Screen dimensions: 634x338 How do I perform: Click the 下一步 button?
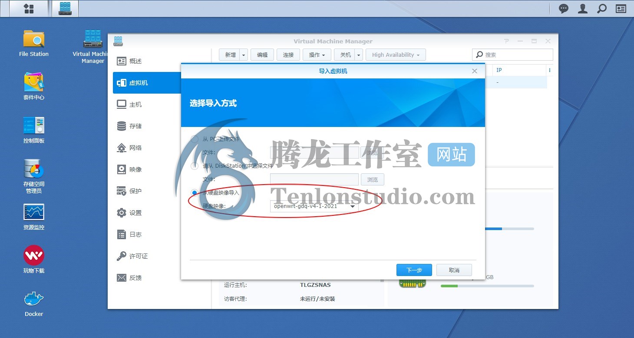(414, 270)
